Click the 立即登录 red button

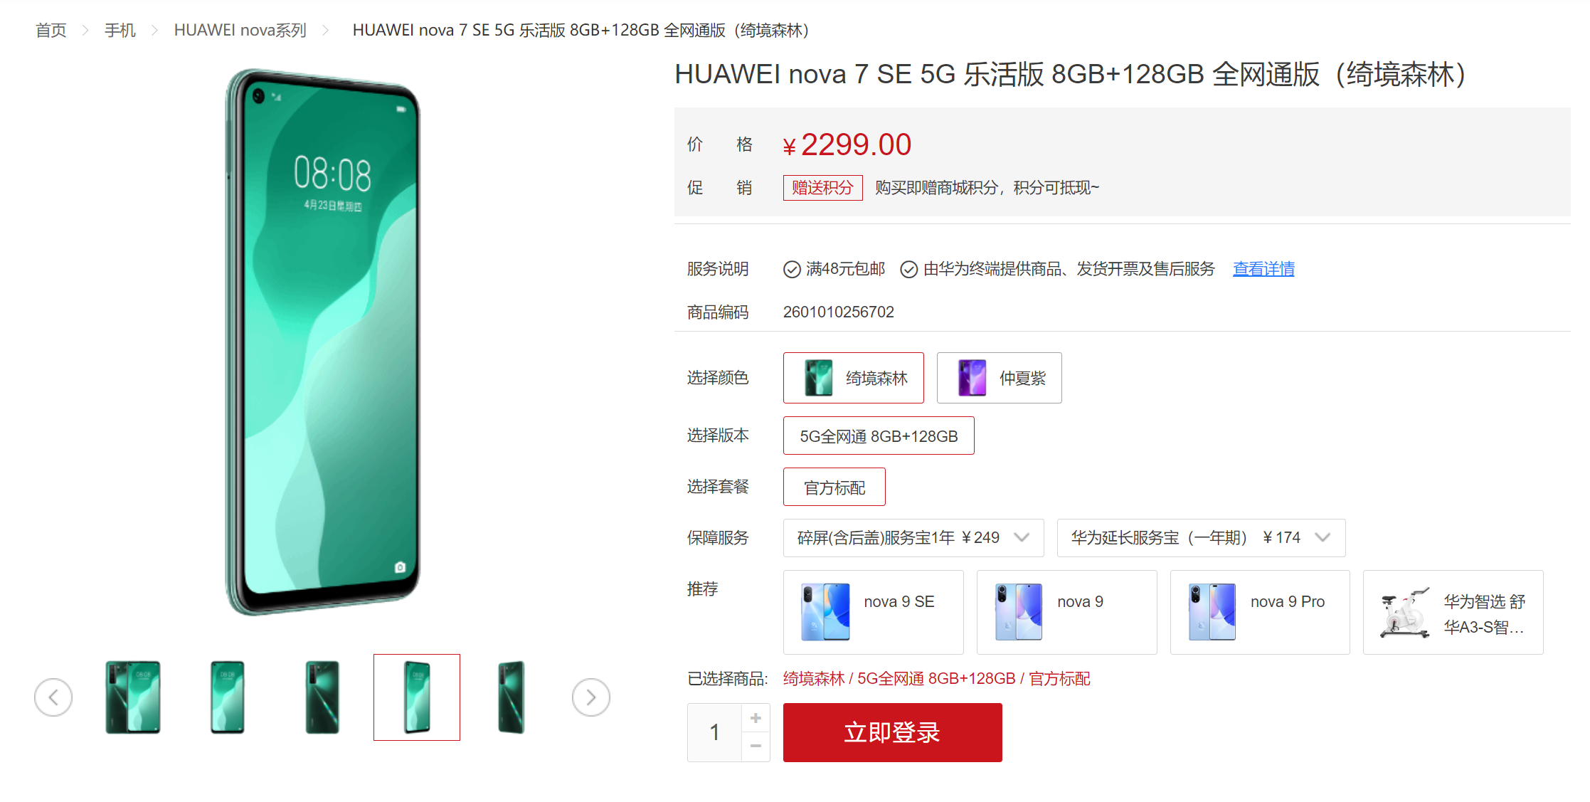pyautogui.click(x=893, y=732)
